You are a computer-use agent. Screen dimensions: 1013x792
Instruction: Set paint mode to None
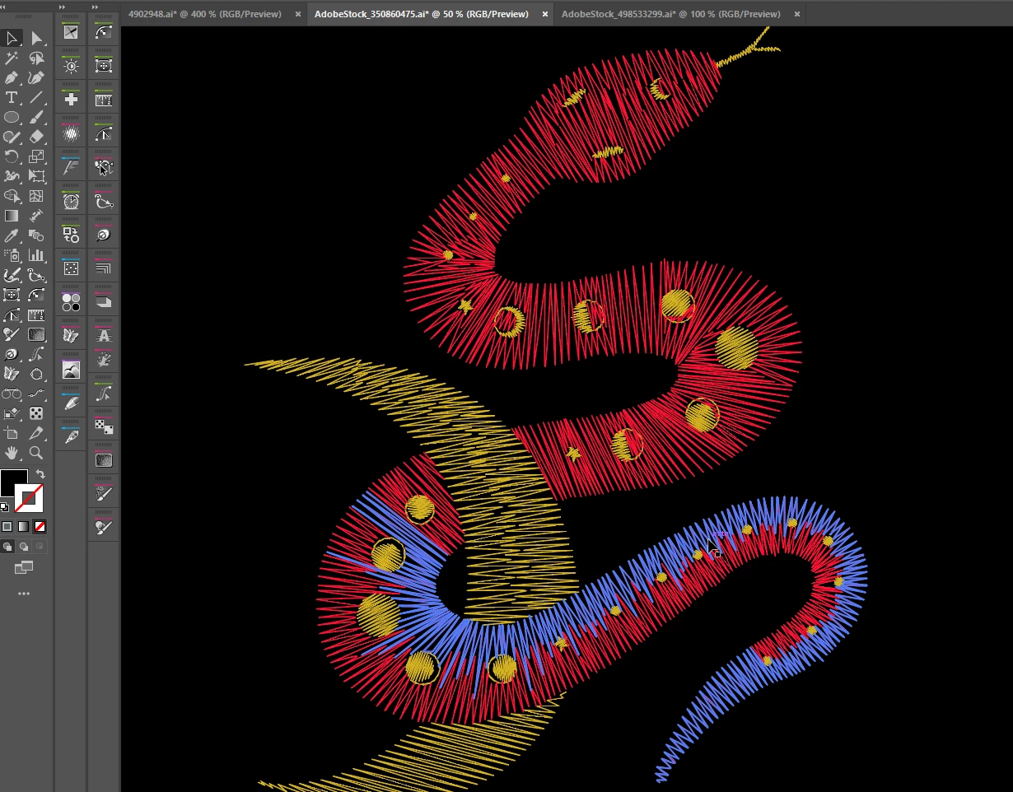tap(40, 526)
